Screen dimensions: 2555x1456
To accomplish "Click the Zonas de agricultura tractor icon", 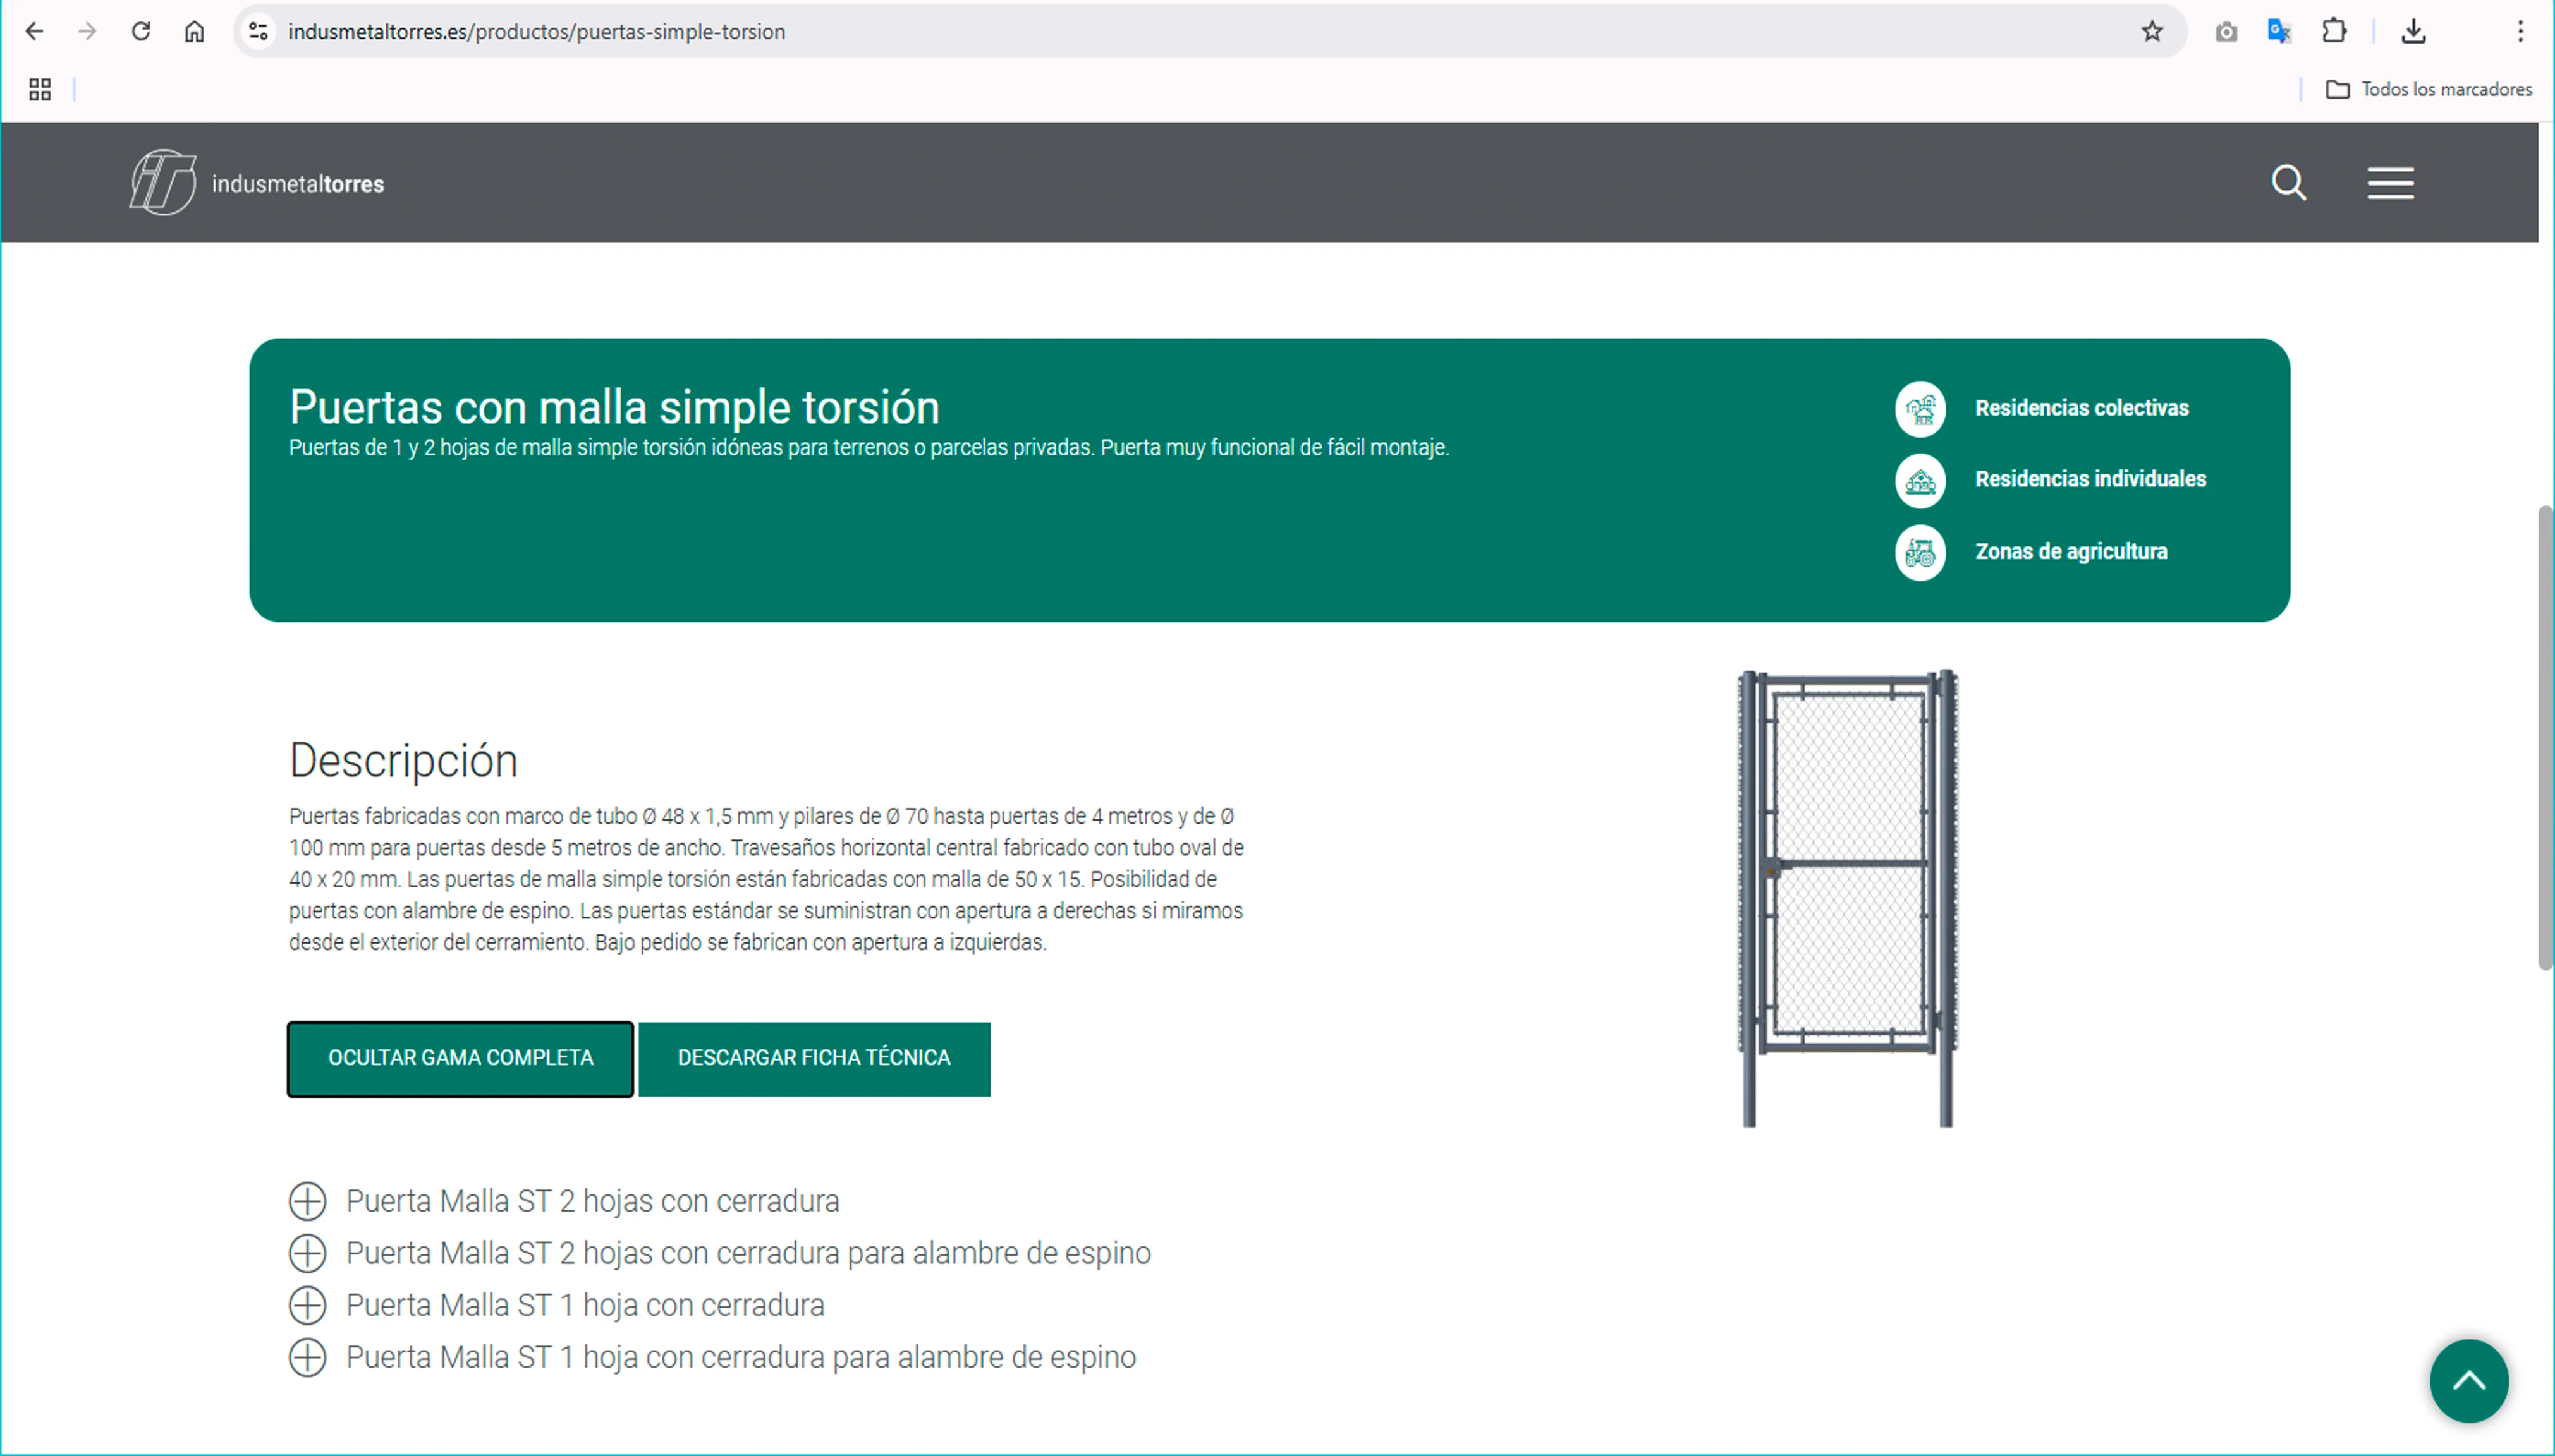I will pyautogui.click(x=1920, y=552).
